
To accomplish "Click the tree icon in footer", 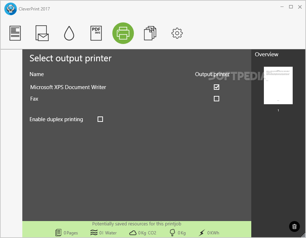I will (x=172, y=233).
